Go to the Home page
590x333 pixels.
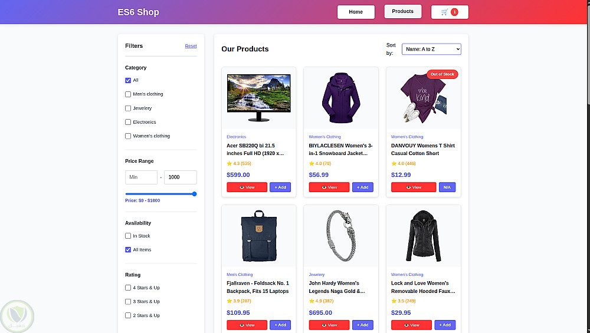(356, 12)
